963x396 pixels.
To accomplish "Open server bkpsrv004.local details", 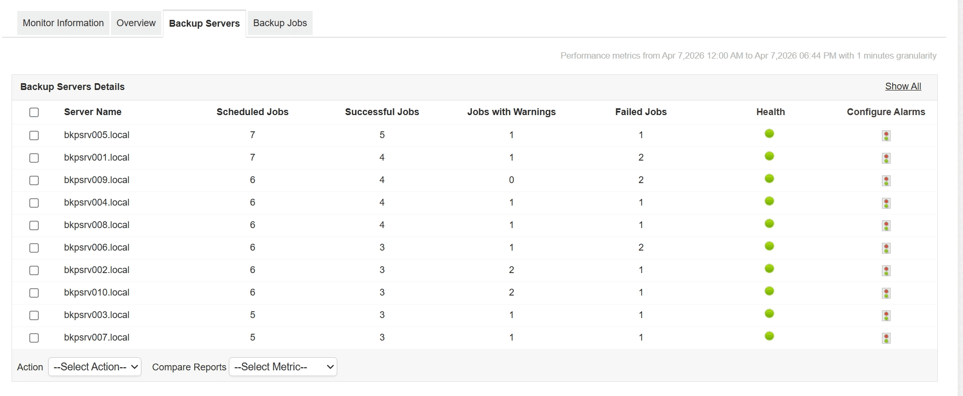I will [97, 202].
